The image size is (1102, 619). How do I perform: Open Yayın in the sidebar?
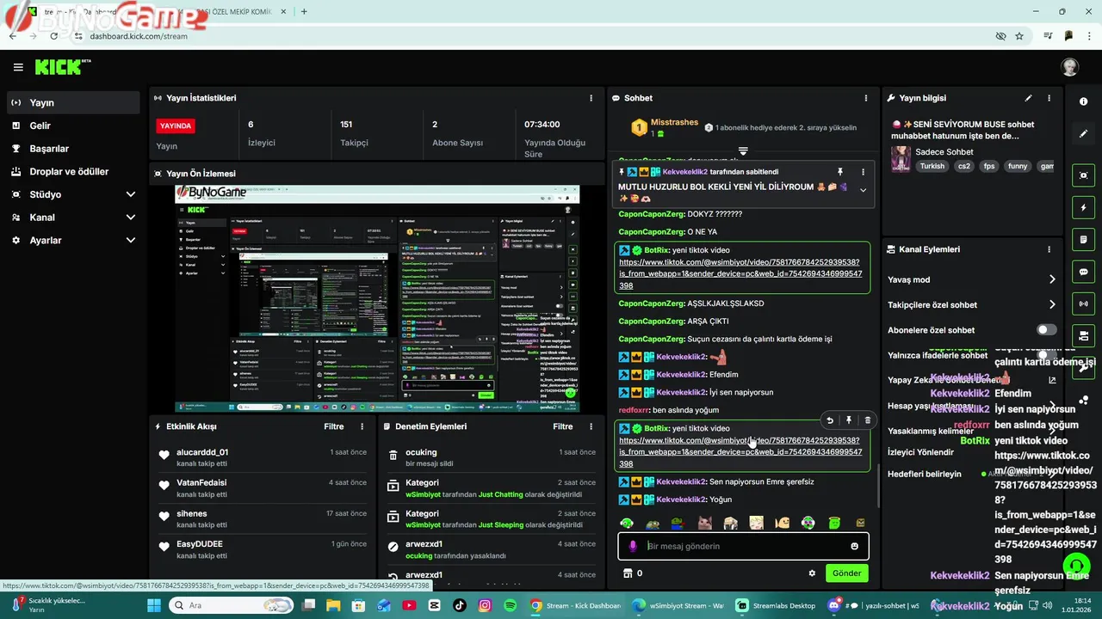click(x=72, y=102)
